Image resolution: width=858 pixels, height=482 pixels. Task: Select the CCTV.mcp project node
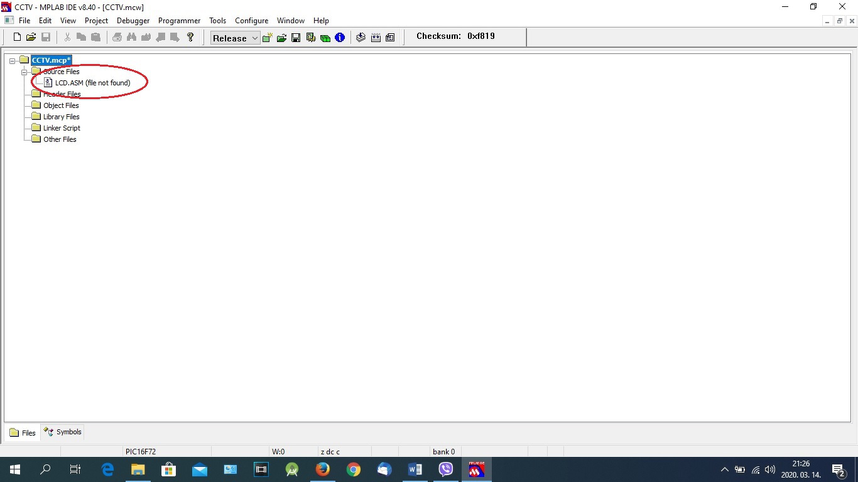(52, 60)
